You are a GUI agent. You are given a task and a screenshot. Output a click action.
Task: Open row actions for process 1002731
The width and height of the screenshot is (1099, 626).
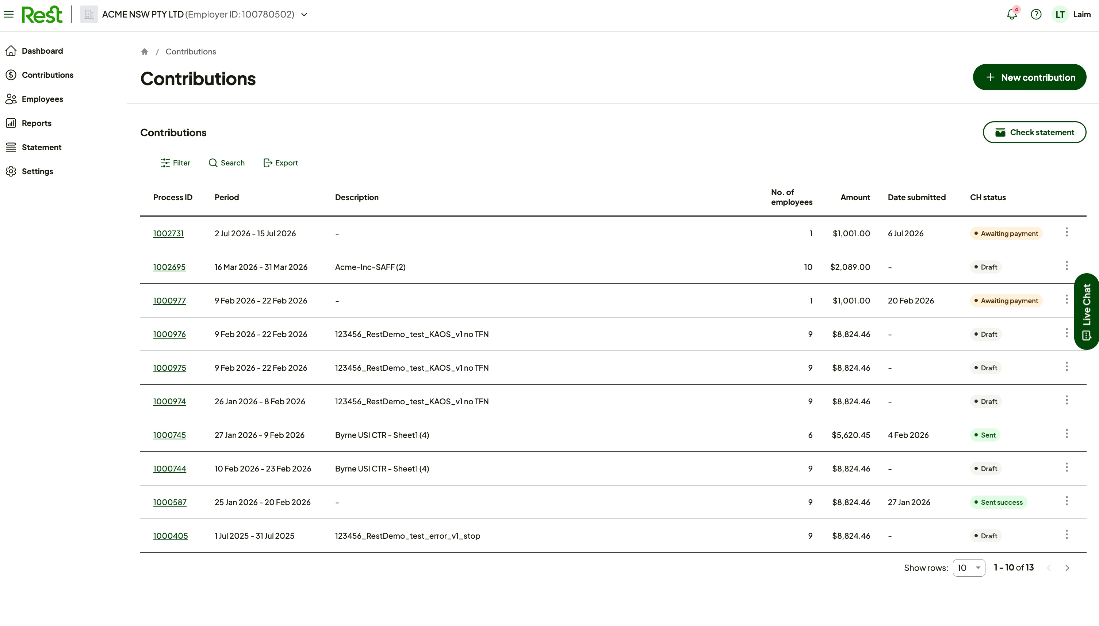pyautogui.click(x=1067, y=232)
